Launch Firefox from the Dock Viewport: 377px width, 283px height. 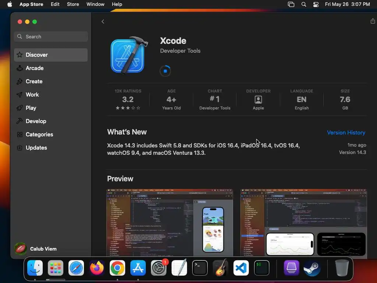(x=97, y=268)
